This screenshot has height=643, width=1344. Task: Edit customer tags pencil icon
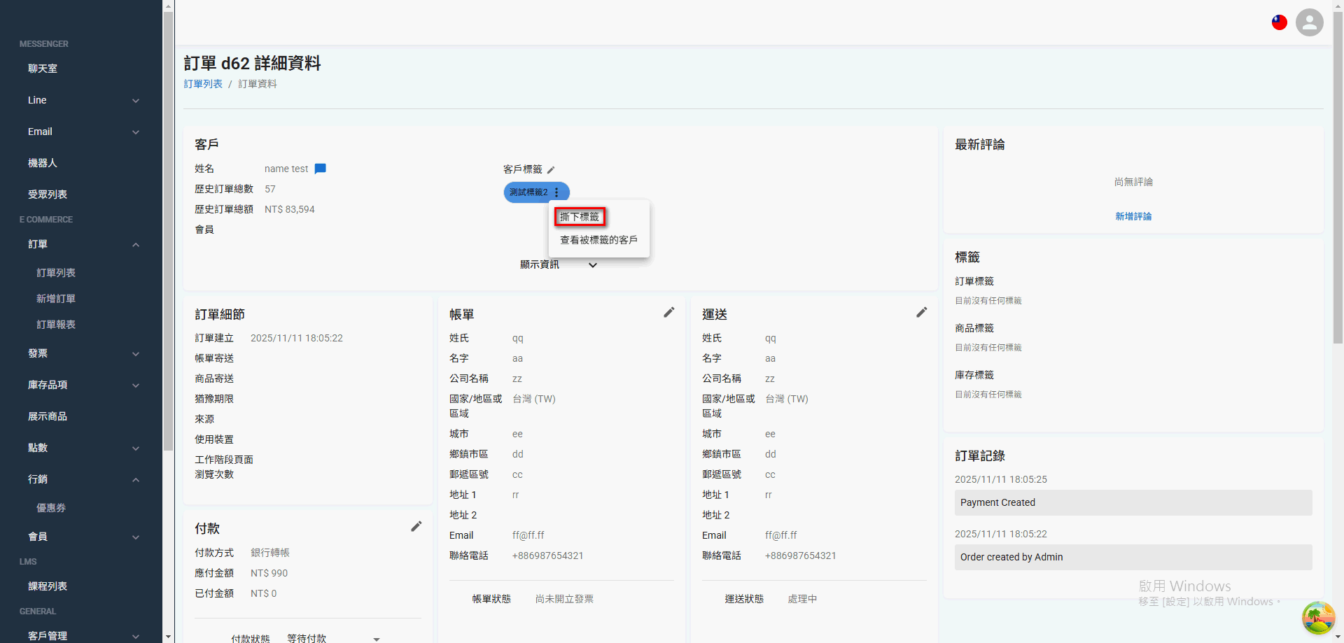(x=551, y=170)
